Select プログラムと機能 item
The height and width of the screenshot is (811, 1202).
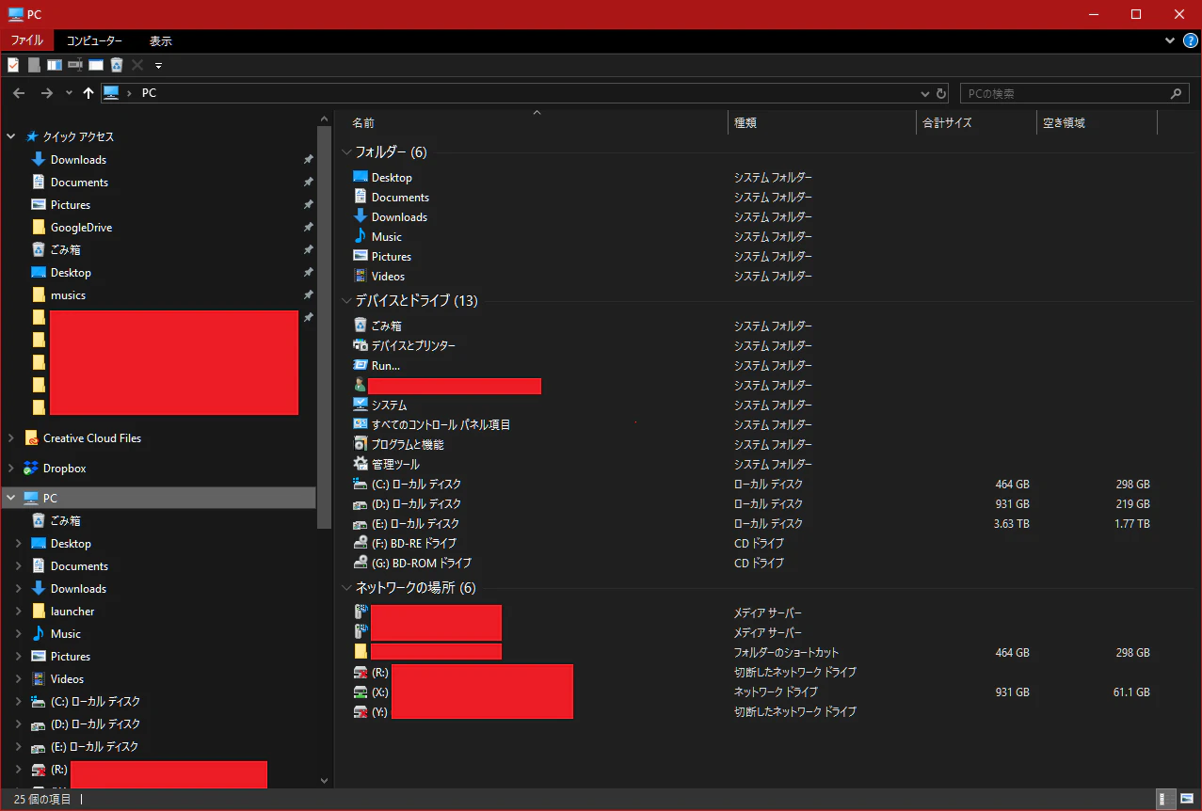pos(398,445)
